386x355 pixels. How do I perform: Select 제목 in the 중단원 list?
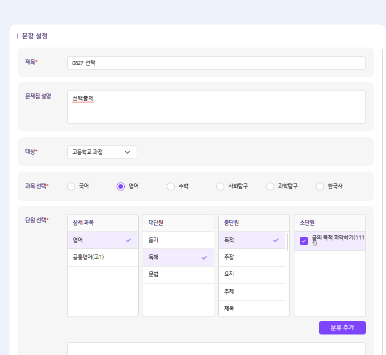(x=252, y=308)
